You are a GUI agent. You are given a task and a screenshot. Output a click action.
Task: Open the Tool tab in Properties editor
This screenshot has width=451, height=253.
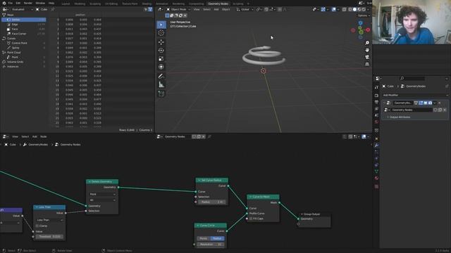point(376,87)
